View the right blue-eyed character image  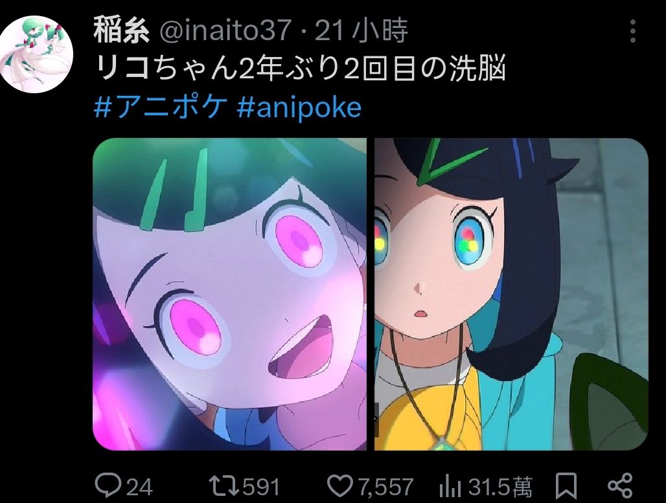point(511,294)
